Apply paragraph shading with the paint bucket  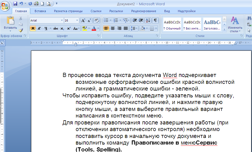143,28
